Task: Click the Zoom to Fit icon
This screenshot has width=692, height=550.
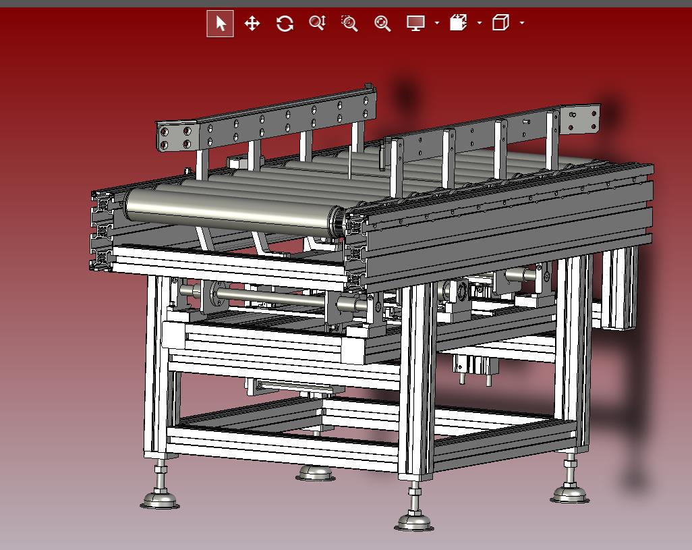Action: pos(382,24)
